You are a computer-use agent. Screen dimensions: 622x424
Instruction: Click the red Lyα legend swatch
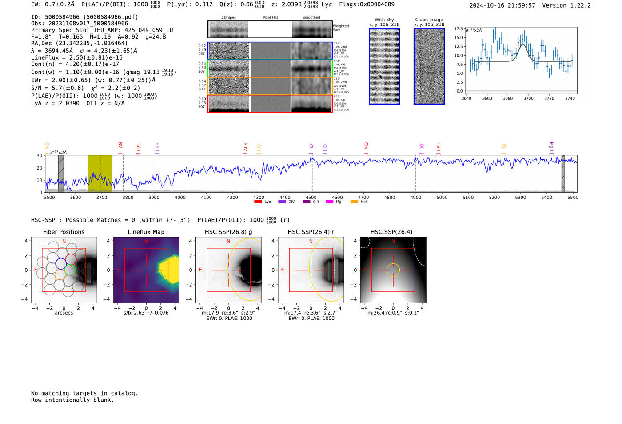[x=258, y=202]
